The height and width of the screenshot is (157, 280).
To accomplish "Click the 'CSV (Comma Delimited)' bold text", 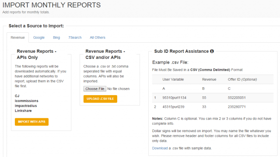I will pos(210,70).
